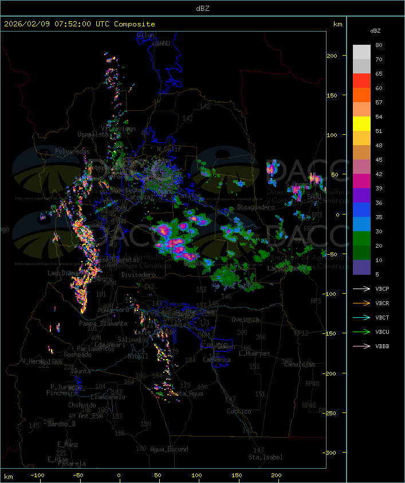Image resolution: width=405 pixels, height=483 pixels.
Task: Click the Llancanelo map label
Action: pyautogui.click(x=108, y=397)
